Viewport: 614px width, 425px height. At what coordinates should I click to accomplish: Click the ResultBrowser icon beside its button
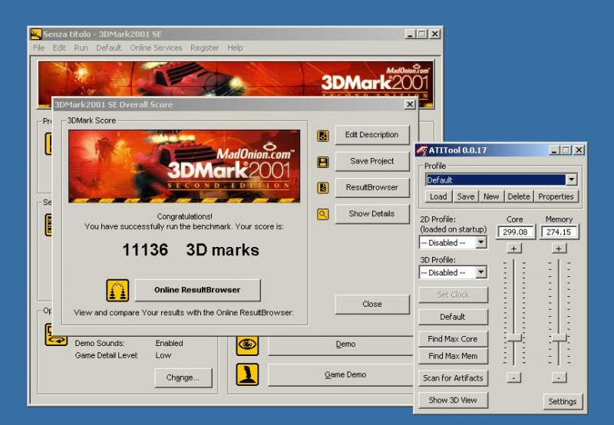(x=322, y=188)
